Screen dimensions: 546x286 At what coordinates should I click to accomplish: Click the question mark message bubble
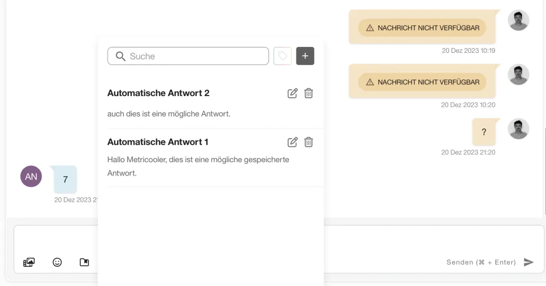(x=484, y=132)
